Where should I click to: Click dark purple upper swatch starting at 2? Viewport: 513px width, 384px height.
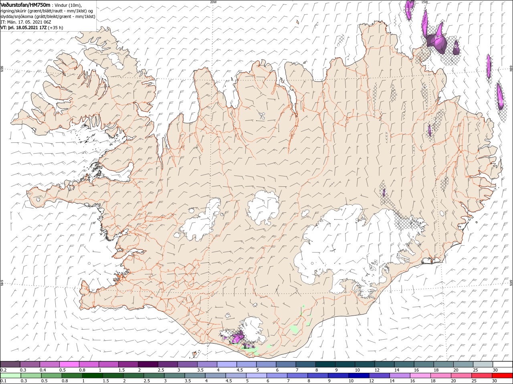point(148,364)
